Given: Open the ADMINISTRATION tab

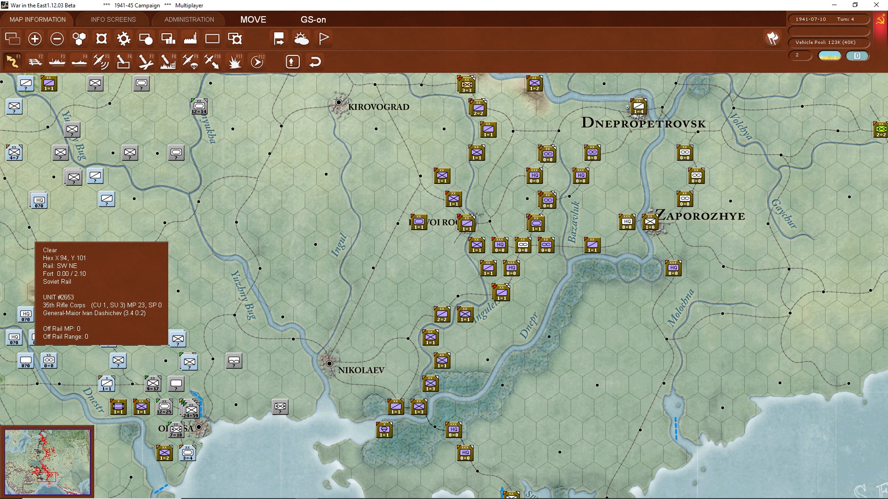Looking at the screenshot, I should click(x=189, y=19).
